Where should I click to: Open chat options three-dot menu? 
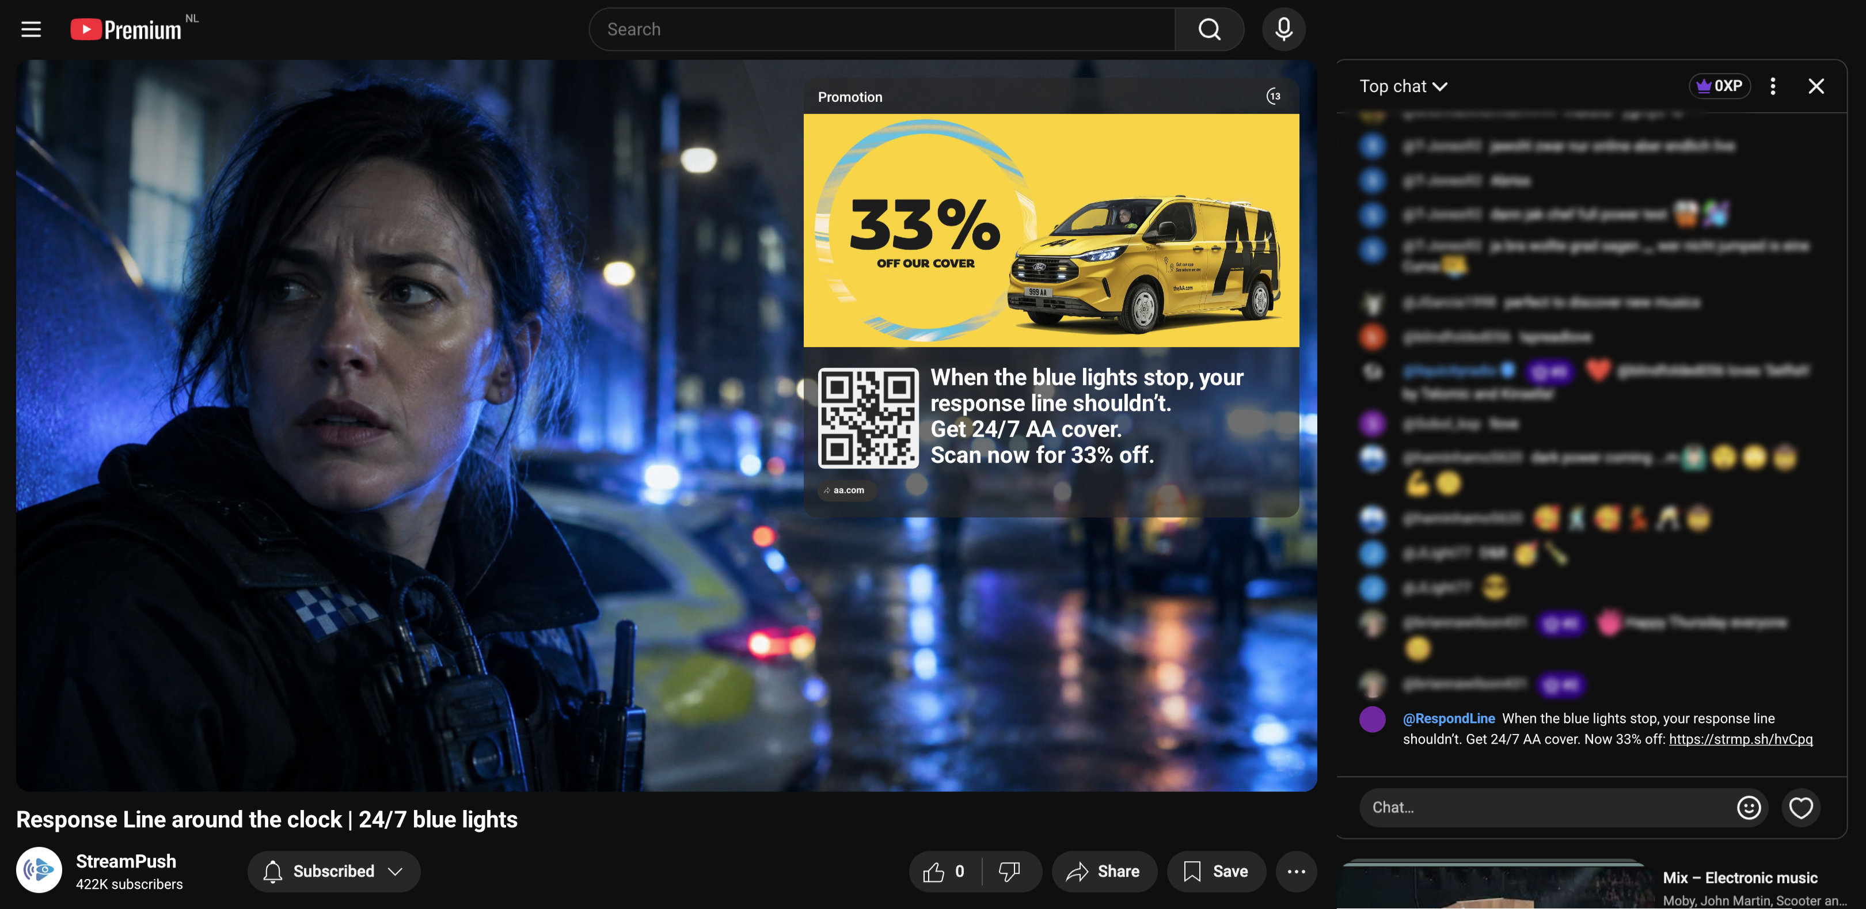pos(1773,86)
